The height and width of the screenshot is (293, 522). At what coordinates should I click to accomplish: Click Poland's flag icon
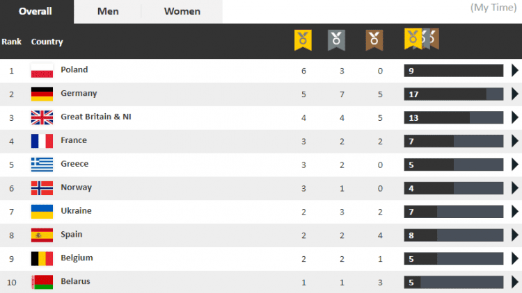pos(42,71)
